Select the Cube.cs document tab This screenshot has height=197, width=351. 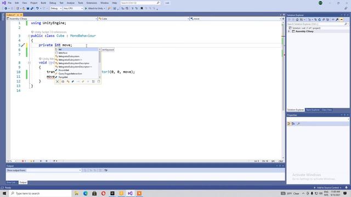11,15
